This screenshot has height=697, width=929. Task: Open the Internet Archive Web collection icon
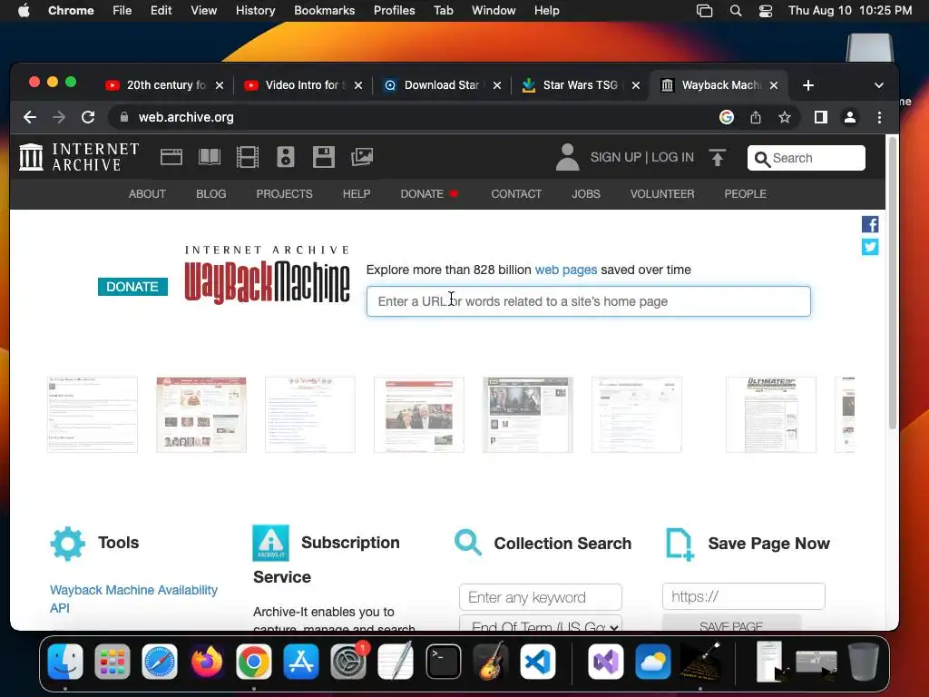click(x=171, y=157)
